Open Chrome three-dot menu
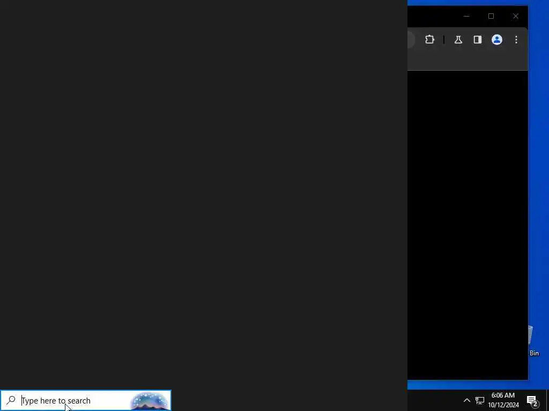This screenshot has height=411, width=549. [x=516, y=40]
